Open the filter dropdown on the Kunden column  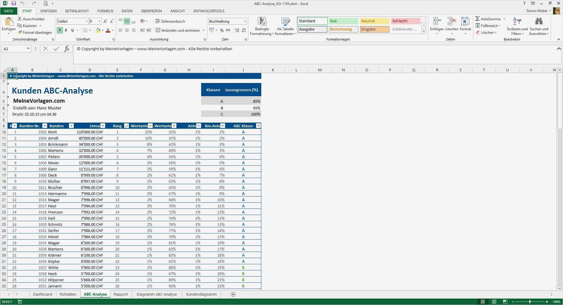click(71, 126)
